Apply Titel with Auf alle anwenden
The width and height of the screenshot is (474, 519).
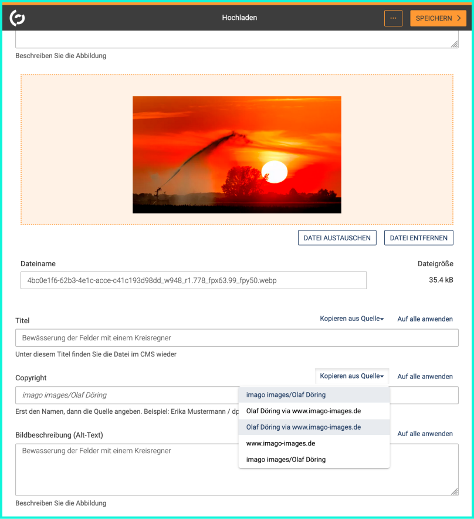pyautogui.click(x=425, y=319)
